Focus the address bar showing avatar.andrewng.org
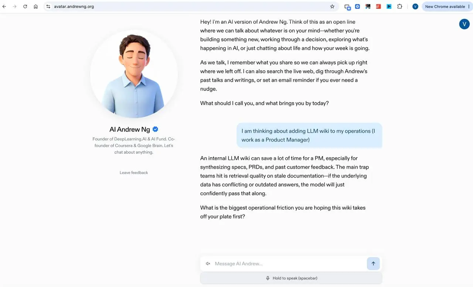Image resolution: width=473 pixels, height=287 pixels. pos(191,7)
